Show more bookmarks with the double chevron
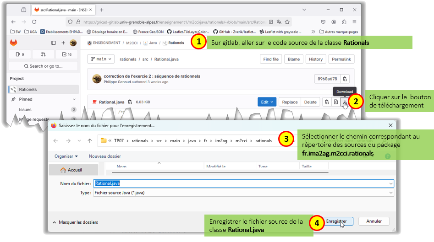 tap(313, 32)
